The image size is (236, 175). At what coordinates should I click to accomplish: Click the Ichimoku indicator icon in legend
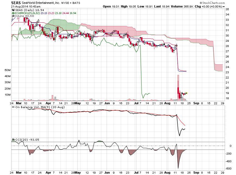(13, 13)
